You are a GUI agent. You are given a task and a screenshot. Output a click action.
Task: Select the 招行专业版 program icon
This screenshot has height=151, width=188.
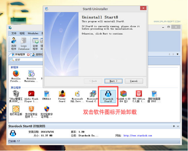point(16,111)
